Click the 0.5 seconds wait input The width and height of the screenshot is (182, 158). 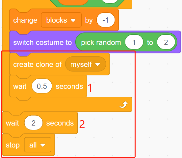42,86
